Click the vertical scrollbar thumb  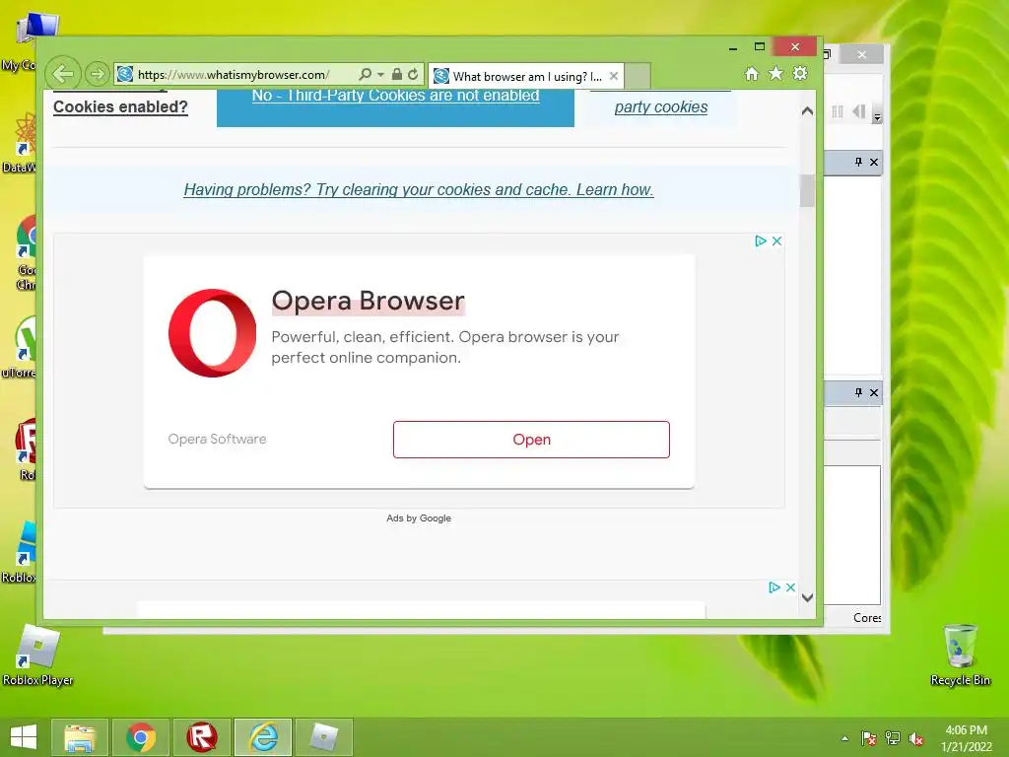[x=808, y=190]
